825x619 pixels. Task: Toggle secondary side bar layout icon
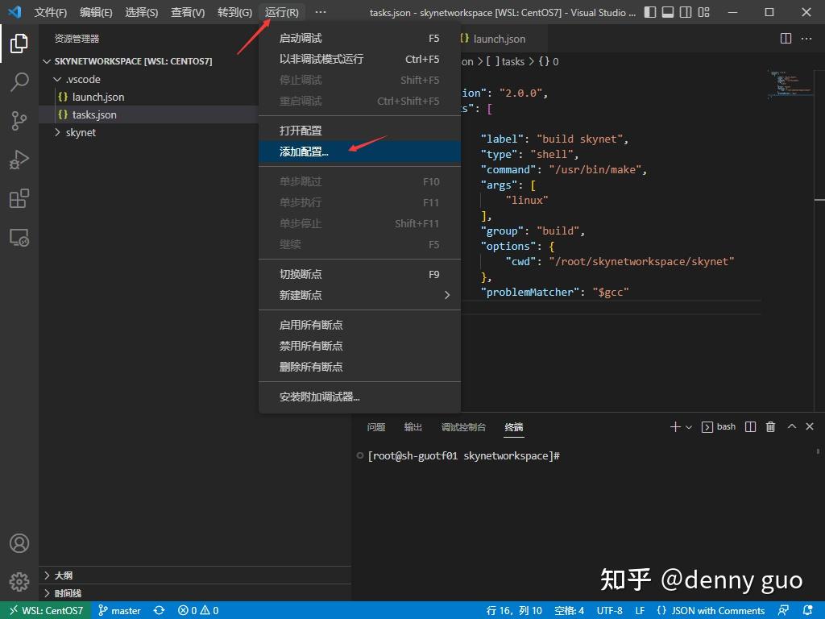(x=686, y=12)
